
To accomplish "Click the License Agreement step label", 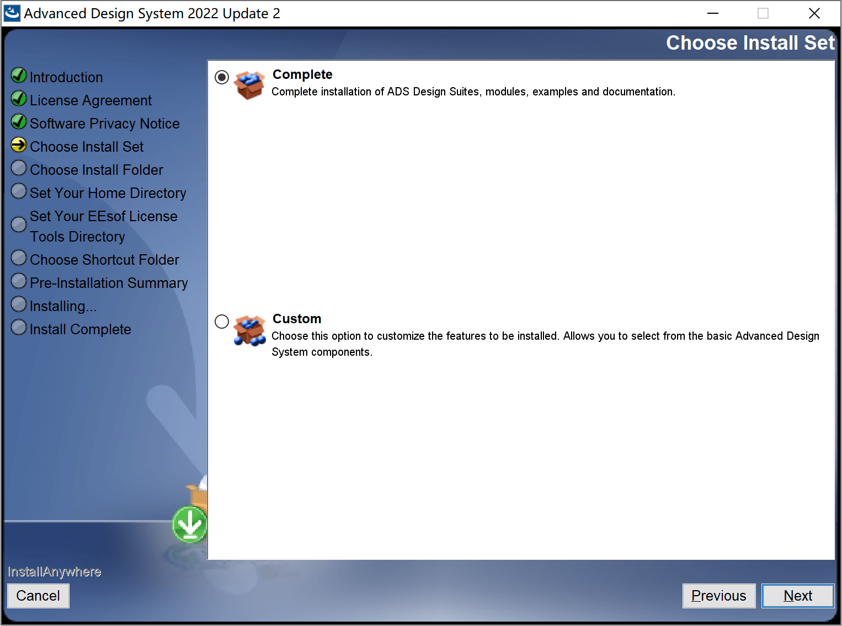I will [x=90, y=100].
